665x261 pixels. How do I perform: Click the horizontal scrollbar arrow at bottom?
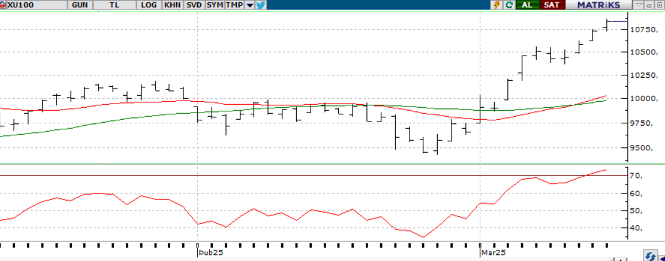[622, 259]
